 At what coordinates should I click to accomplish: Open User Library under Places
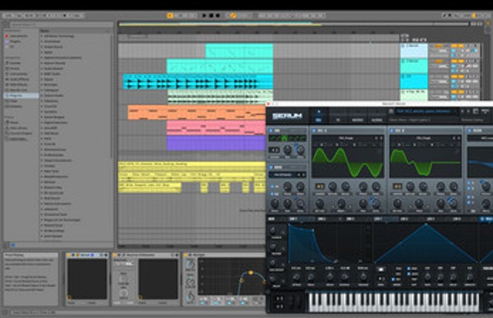click(x=16, y=128)
